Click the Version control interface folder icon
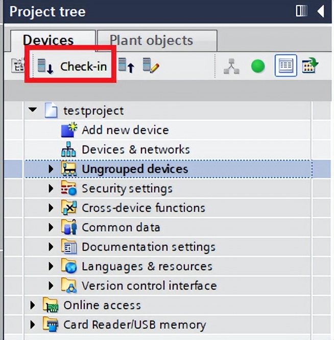Screen dimensions: 334x340 point(69,285)
